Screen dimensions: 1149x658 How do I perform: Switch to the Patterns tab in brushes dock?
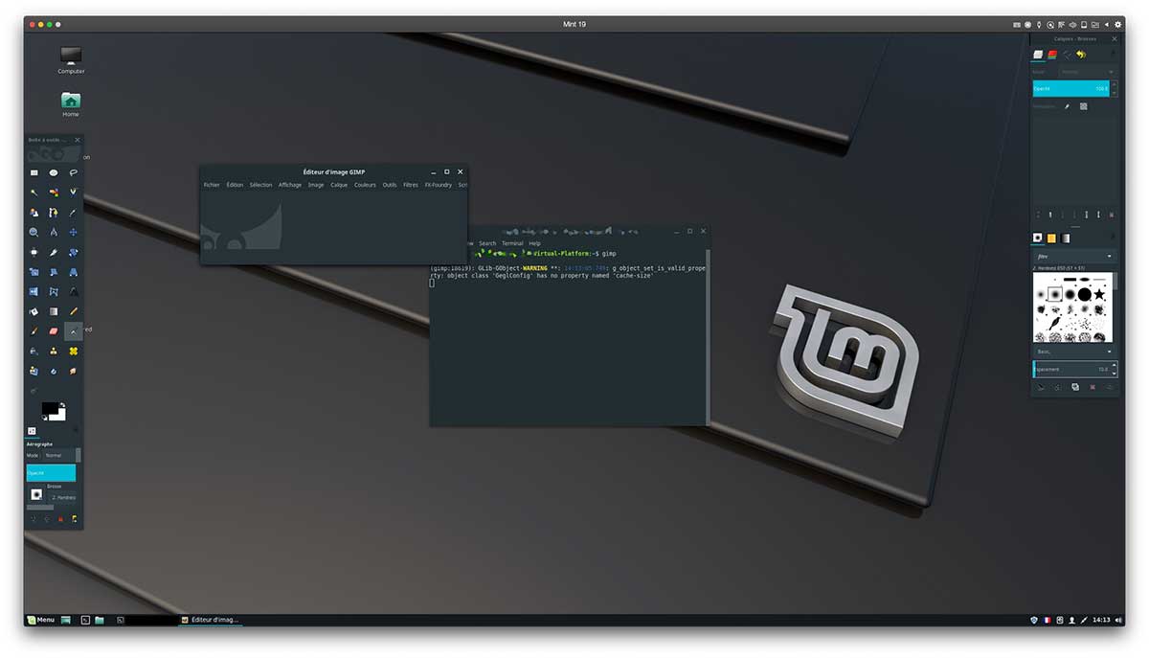tap(1051, 238)
